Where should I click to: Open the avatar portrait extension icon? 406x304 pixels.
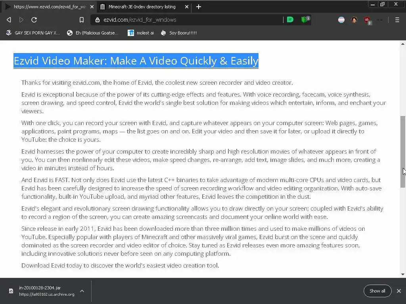point(354,20)
